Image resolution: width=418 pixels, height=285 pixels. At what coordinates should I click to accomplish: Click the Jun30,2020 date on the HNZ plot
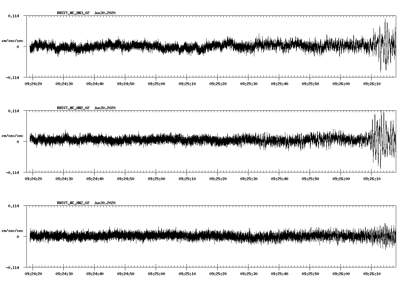[x=105, y=203]
